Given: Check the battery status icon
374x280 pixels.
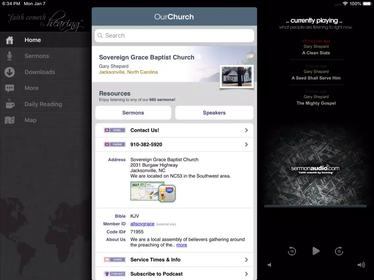Looking at the screenshot, I should point(367,4).
